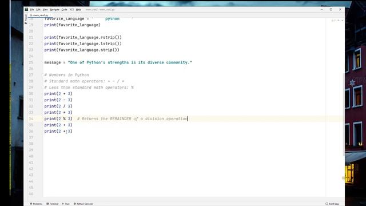Open the Project tool window sidebar button
The width and height of the screenshot is (366, 206).
26,19
